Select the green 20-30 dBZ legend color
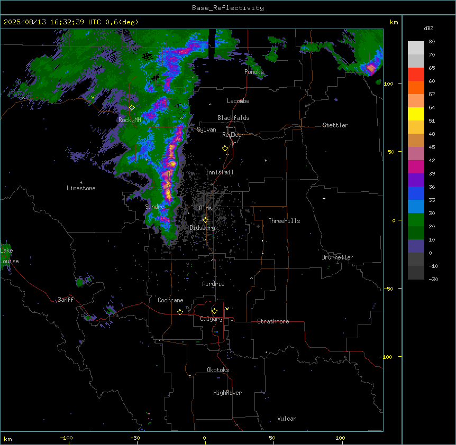Screen dimensions: 456x445 click(416, 220)
